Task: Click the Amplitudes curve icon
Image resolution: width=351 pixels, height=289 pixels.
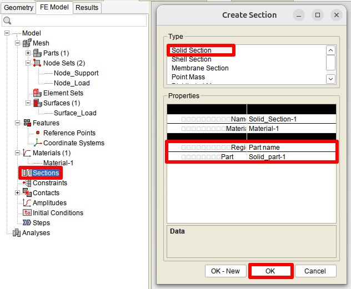Action: (x=27, y=202)
